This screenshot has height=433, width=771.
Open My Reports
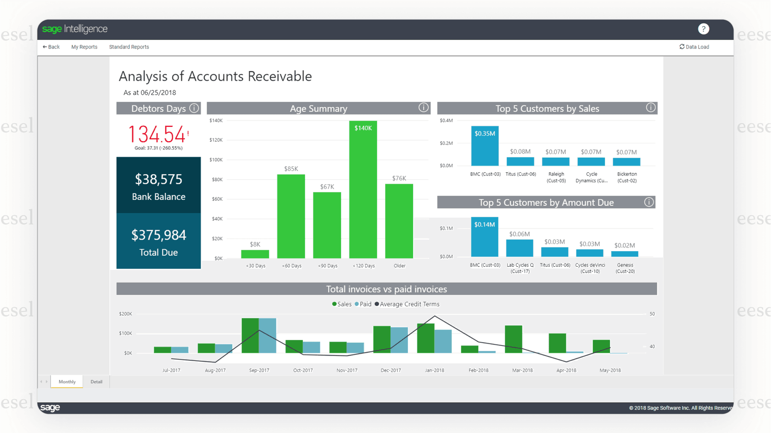coord(84,47)
